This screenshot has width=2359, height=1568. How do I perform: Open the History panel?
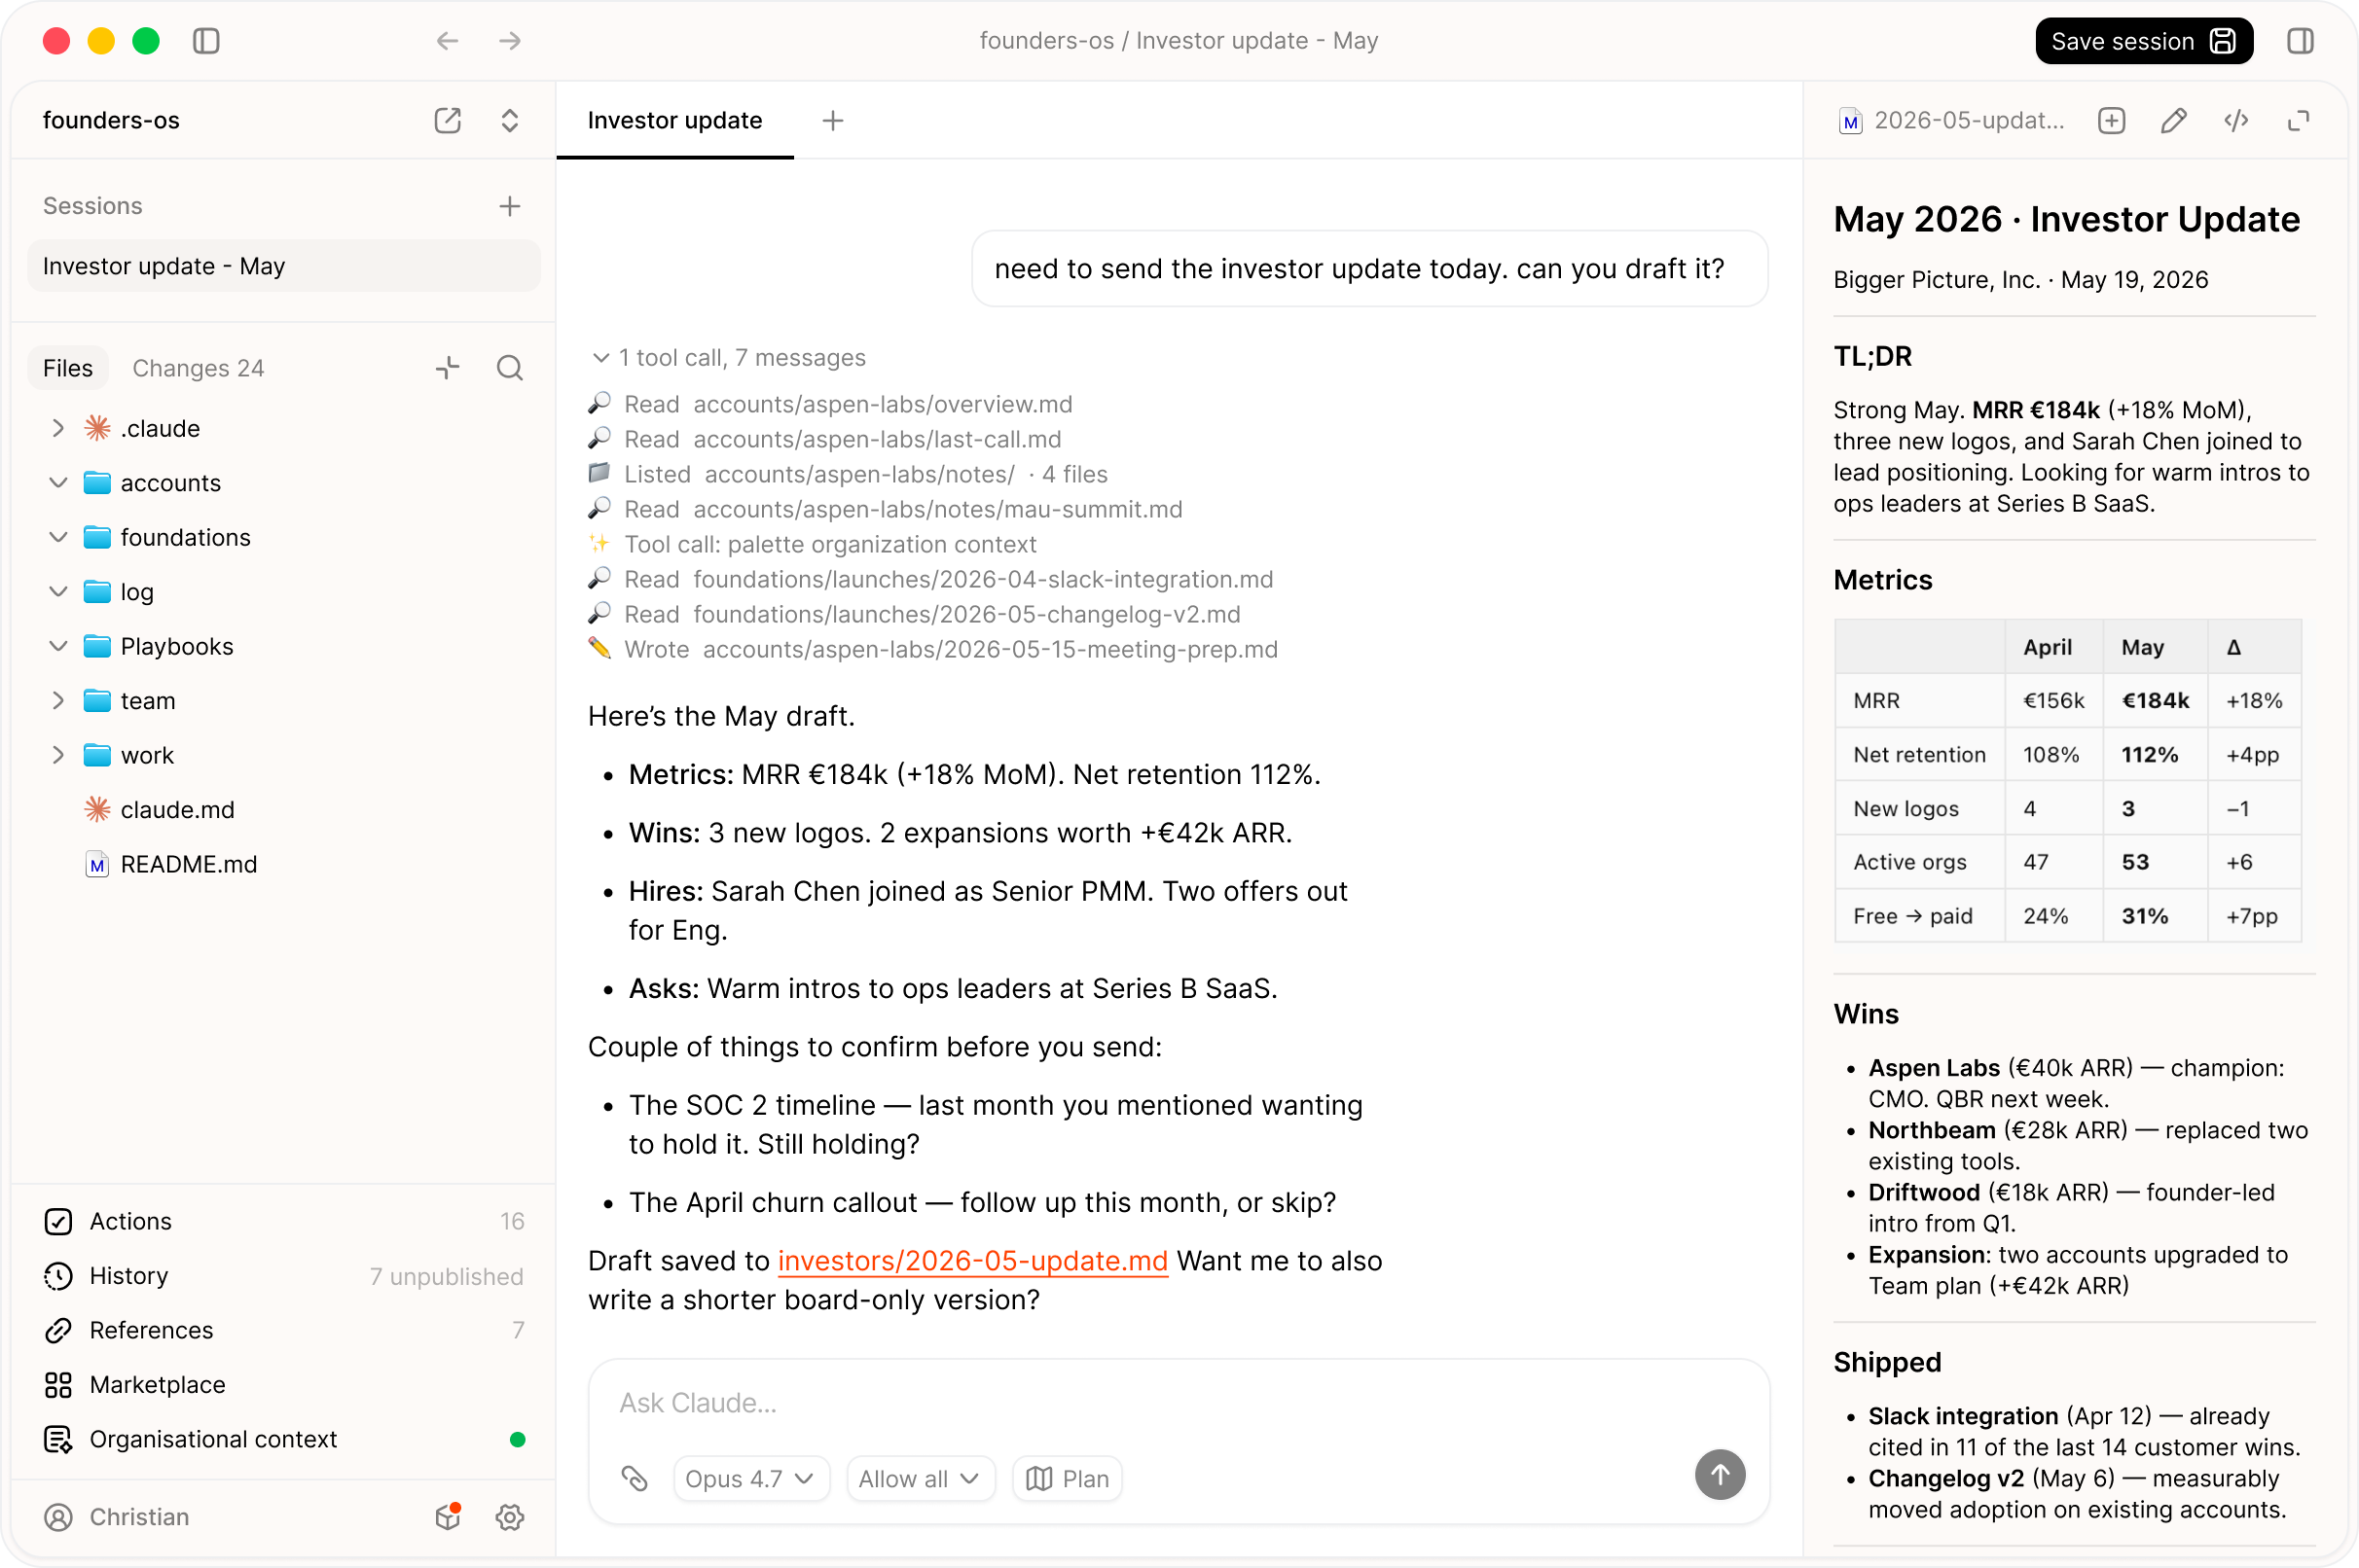coord(284,1276)
